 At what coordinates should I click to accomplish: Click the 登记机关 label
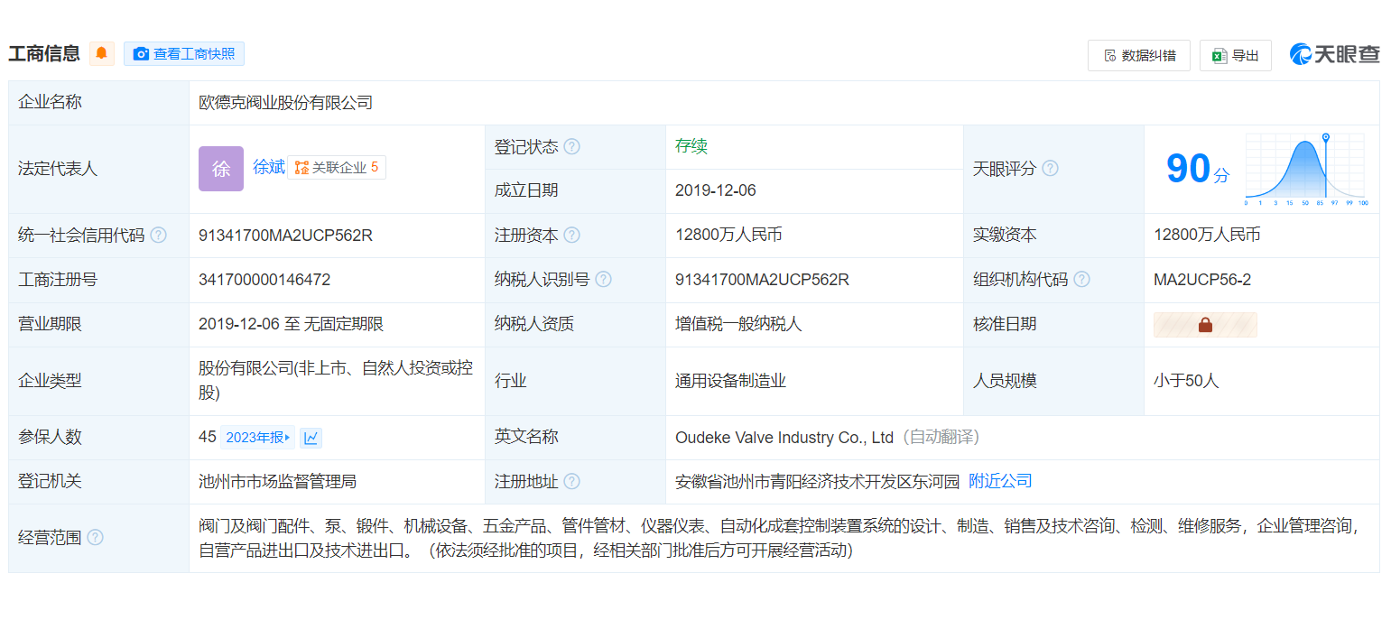[x=50, y=481]
